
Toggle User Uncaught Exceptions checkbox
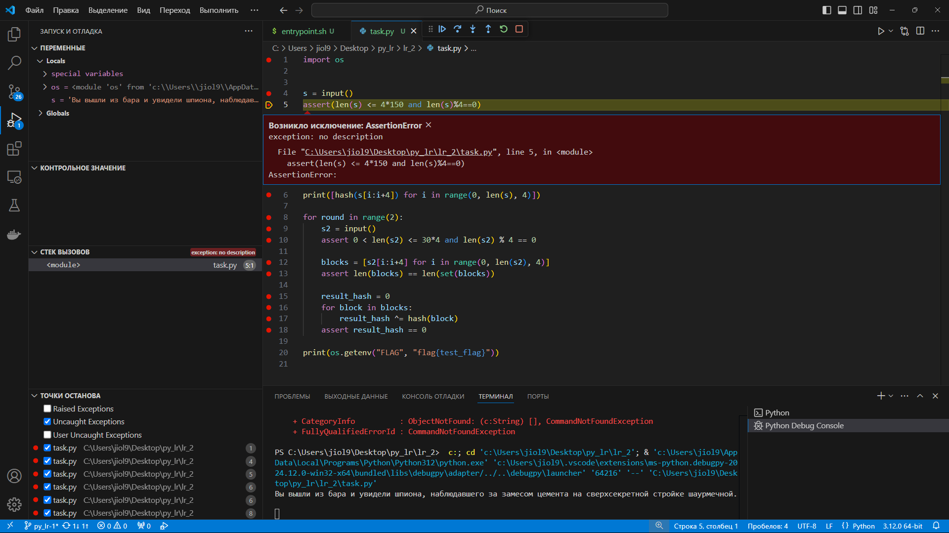click(x=47, y=435)
